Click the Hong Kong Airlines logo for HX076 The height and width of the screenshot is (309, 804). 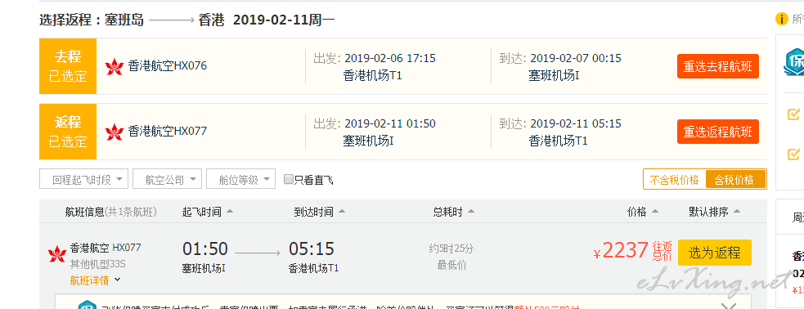tap(115, 66)
